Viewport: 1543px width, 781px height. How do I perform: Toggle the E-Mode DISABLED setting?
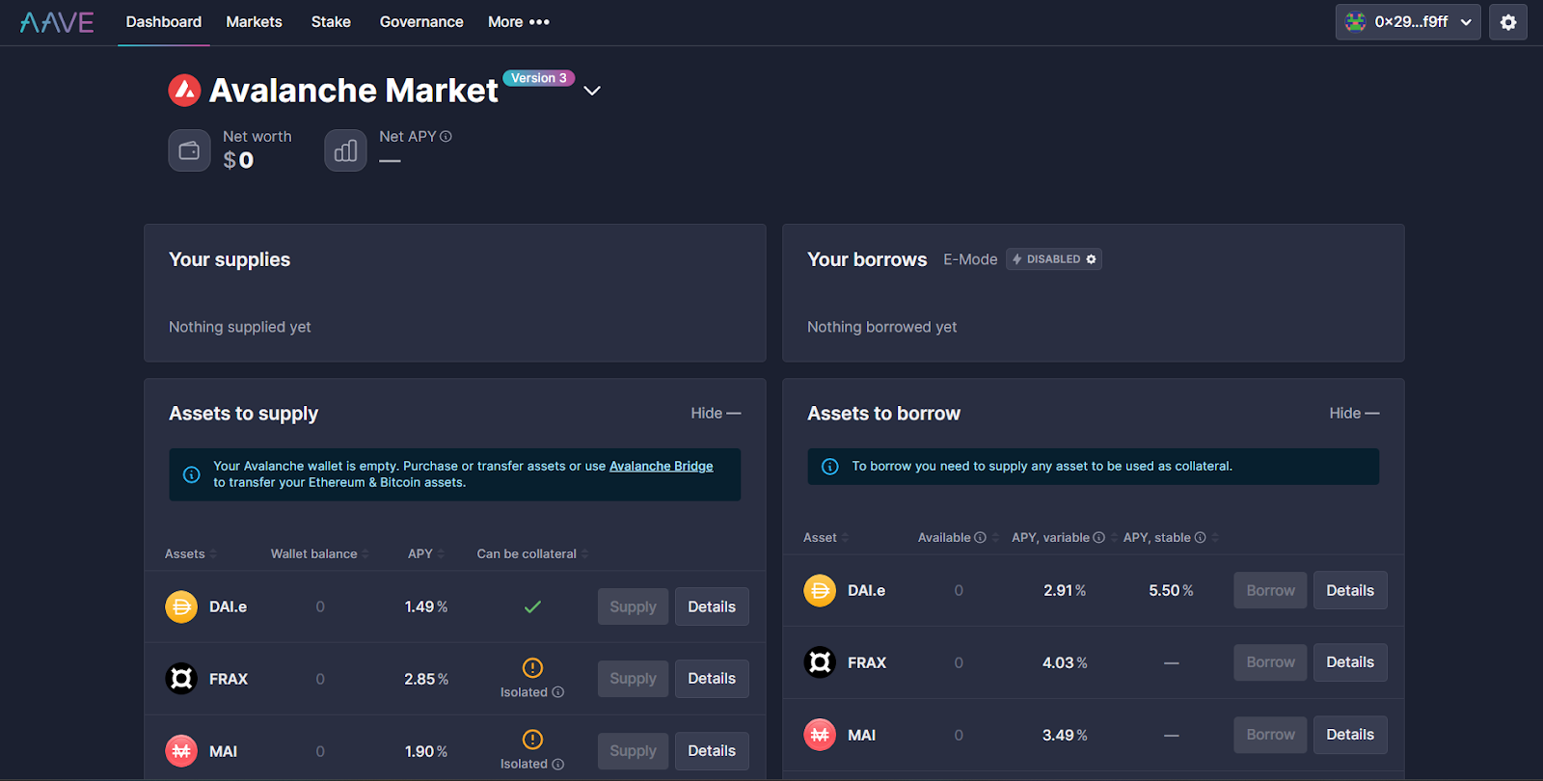click(x=1054, y=259)
